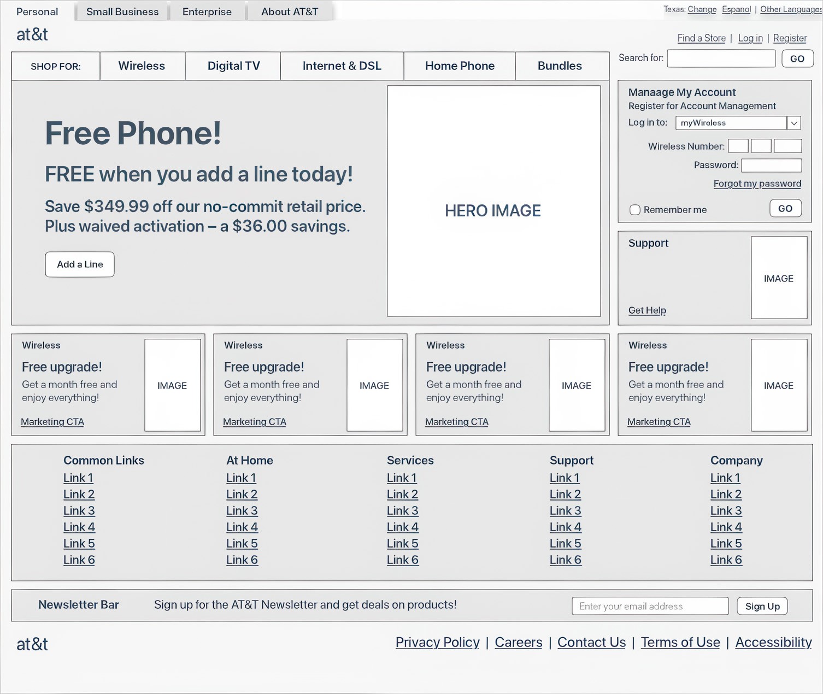This screenshot has height=694, width=823.
Task: Open Home Phone shop section
Action: [x=460, y=66]
